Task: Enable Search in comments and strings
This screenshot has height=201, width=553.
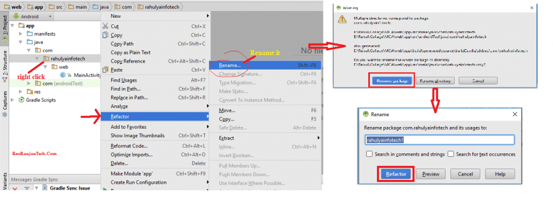Action: 369,154
